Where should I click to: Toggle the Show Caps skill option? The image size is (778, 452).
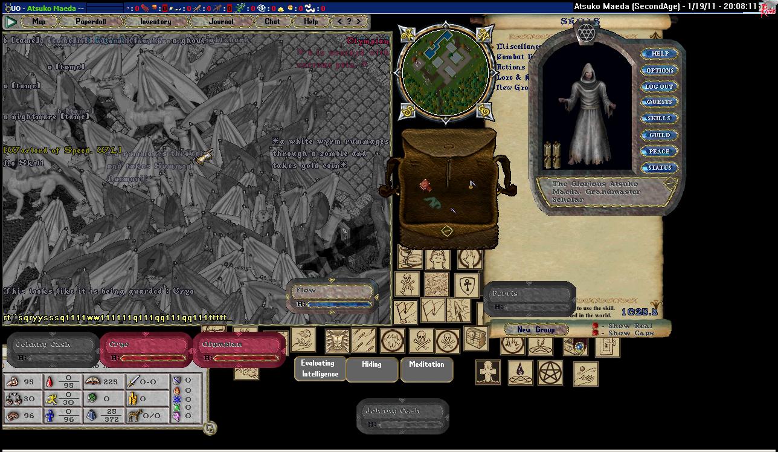596,333
